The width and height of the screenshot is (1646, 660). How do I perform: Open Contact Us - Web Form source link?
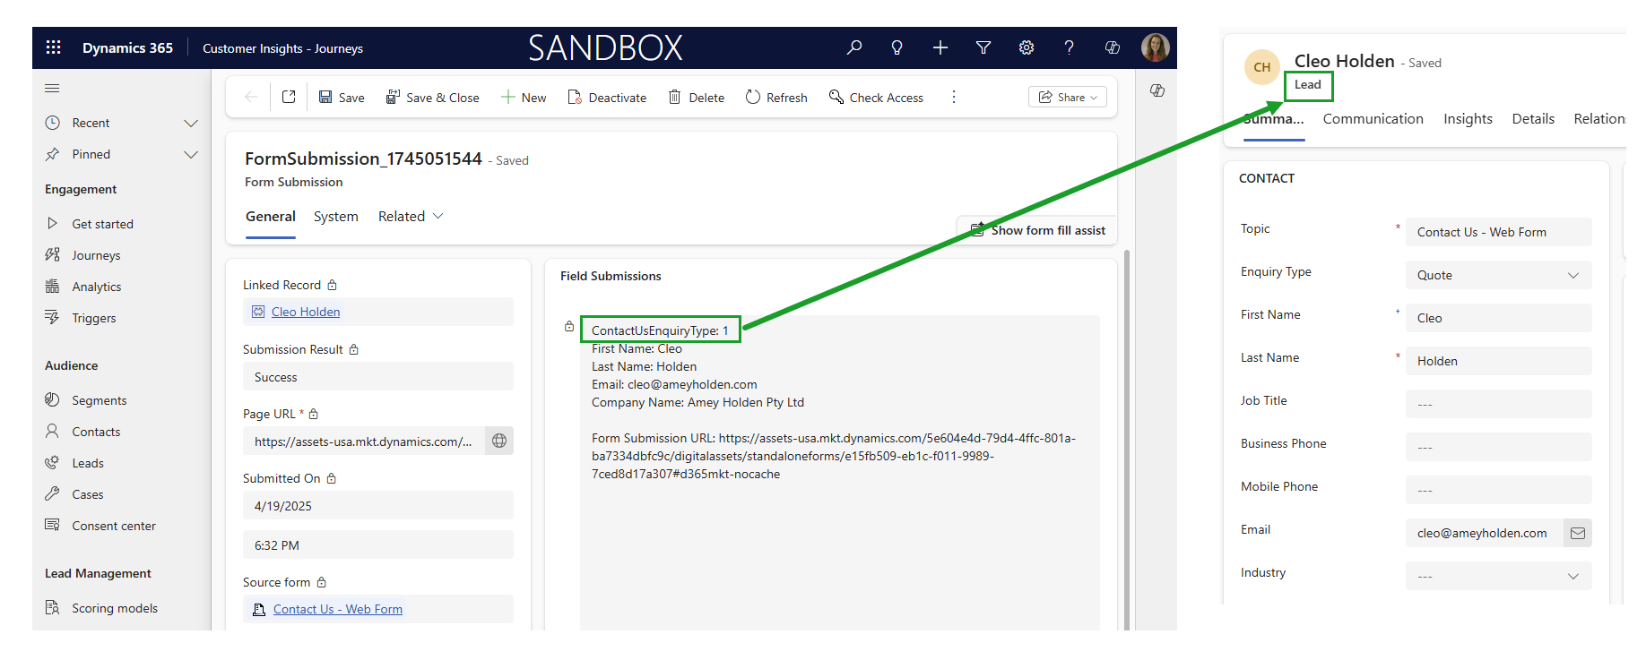pos(338,609)
